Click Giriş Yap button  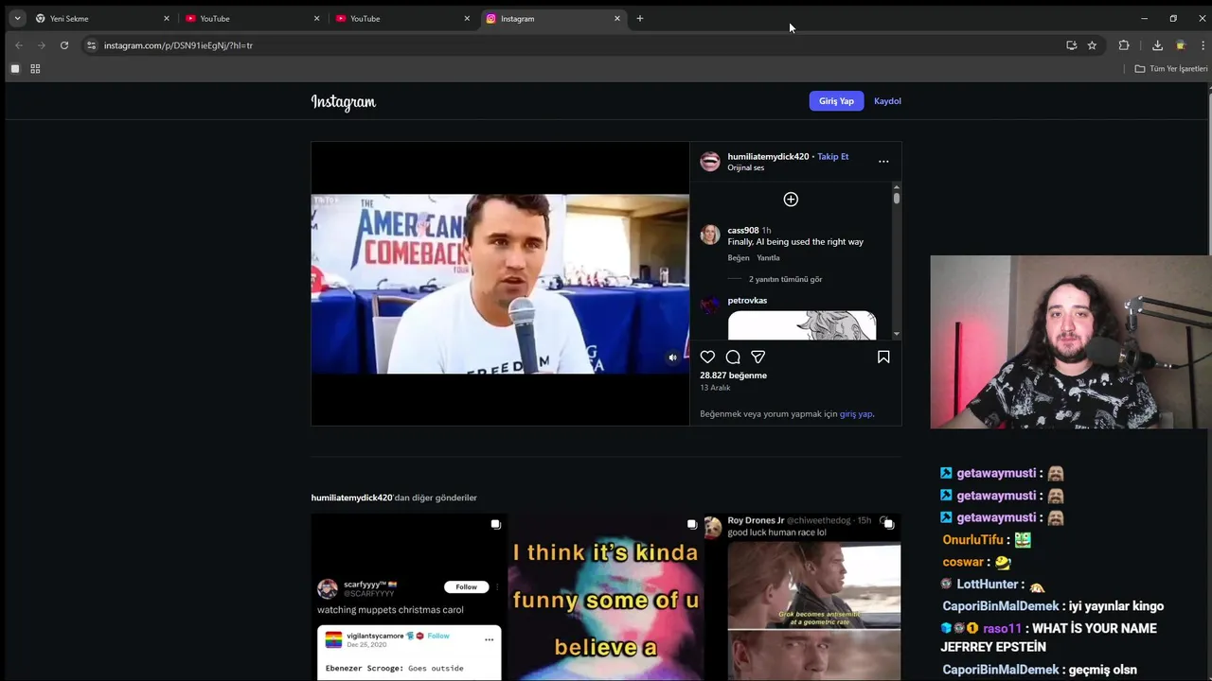(x=836, y=101)
